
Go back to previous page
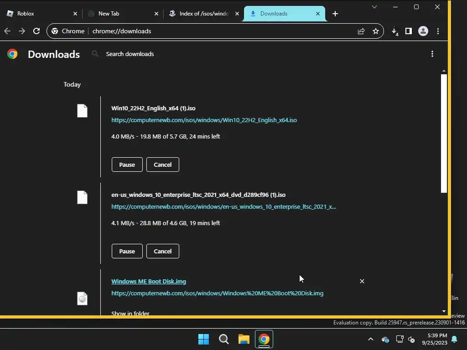[x=7, y=31]
